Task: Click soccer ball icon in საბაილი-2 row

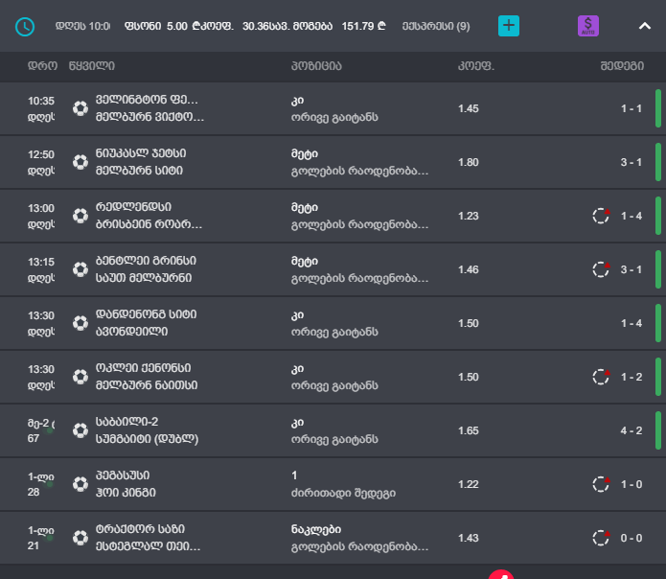Action: (x=80, y=430)
